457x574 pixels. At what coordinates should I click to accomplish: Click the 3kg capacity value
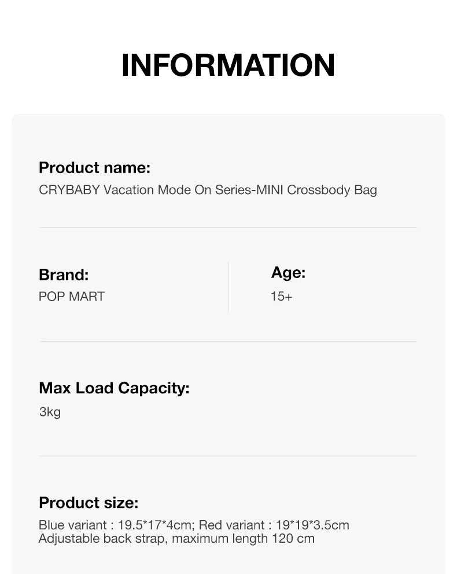[x=50, y=412]
